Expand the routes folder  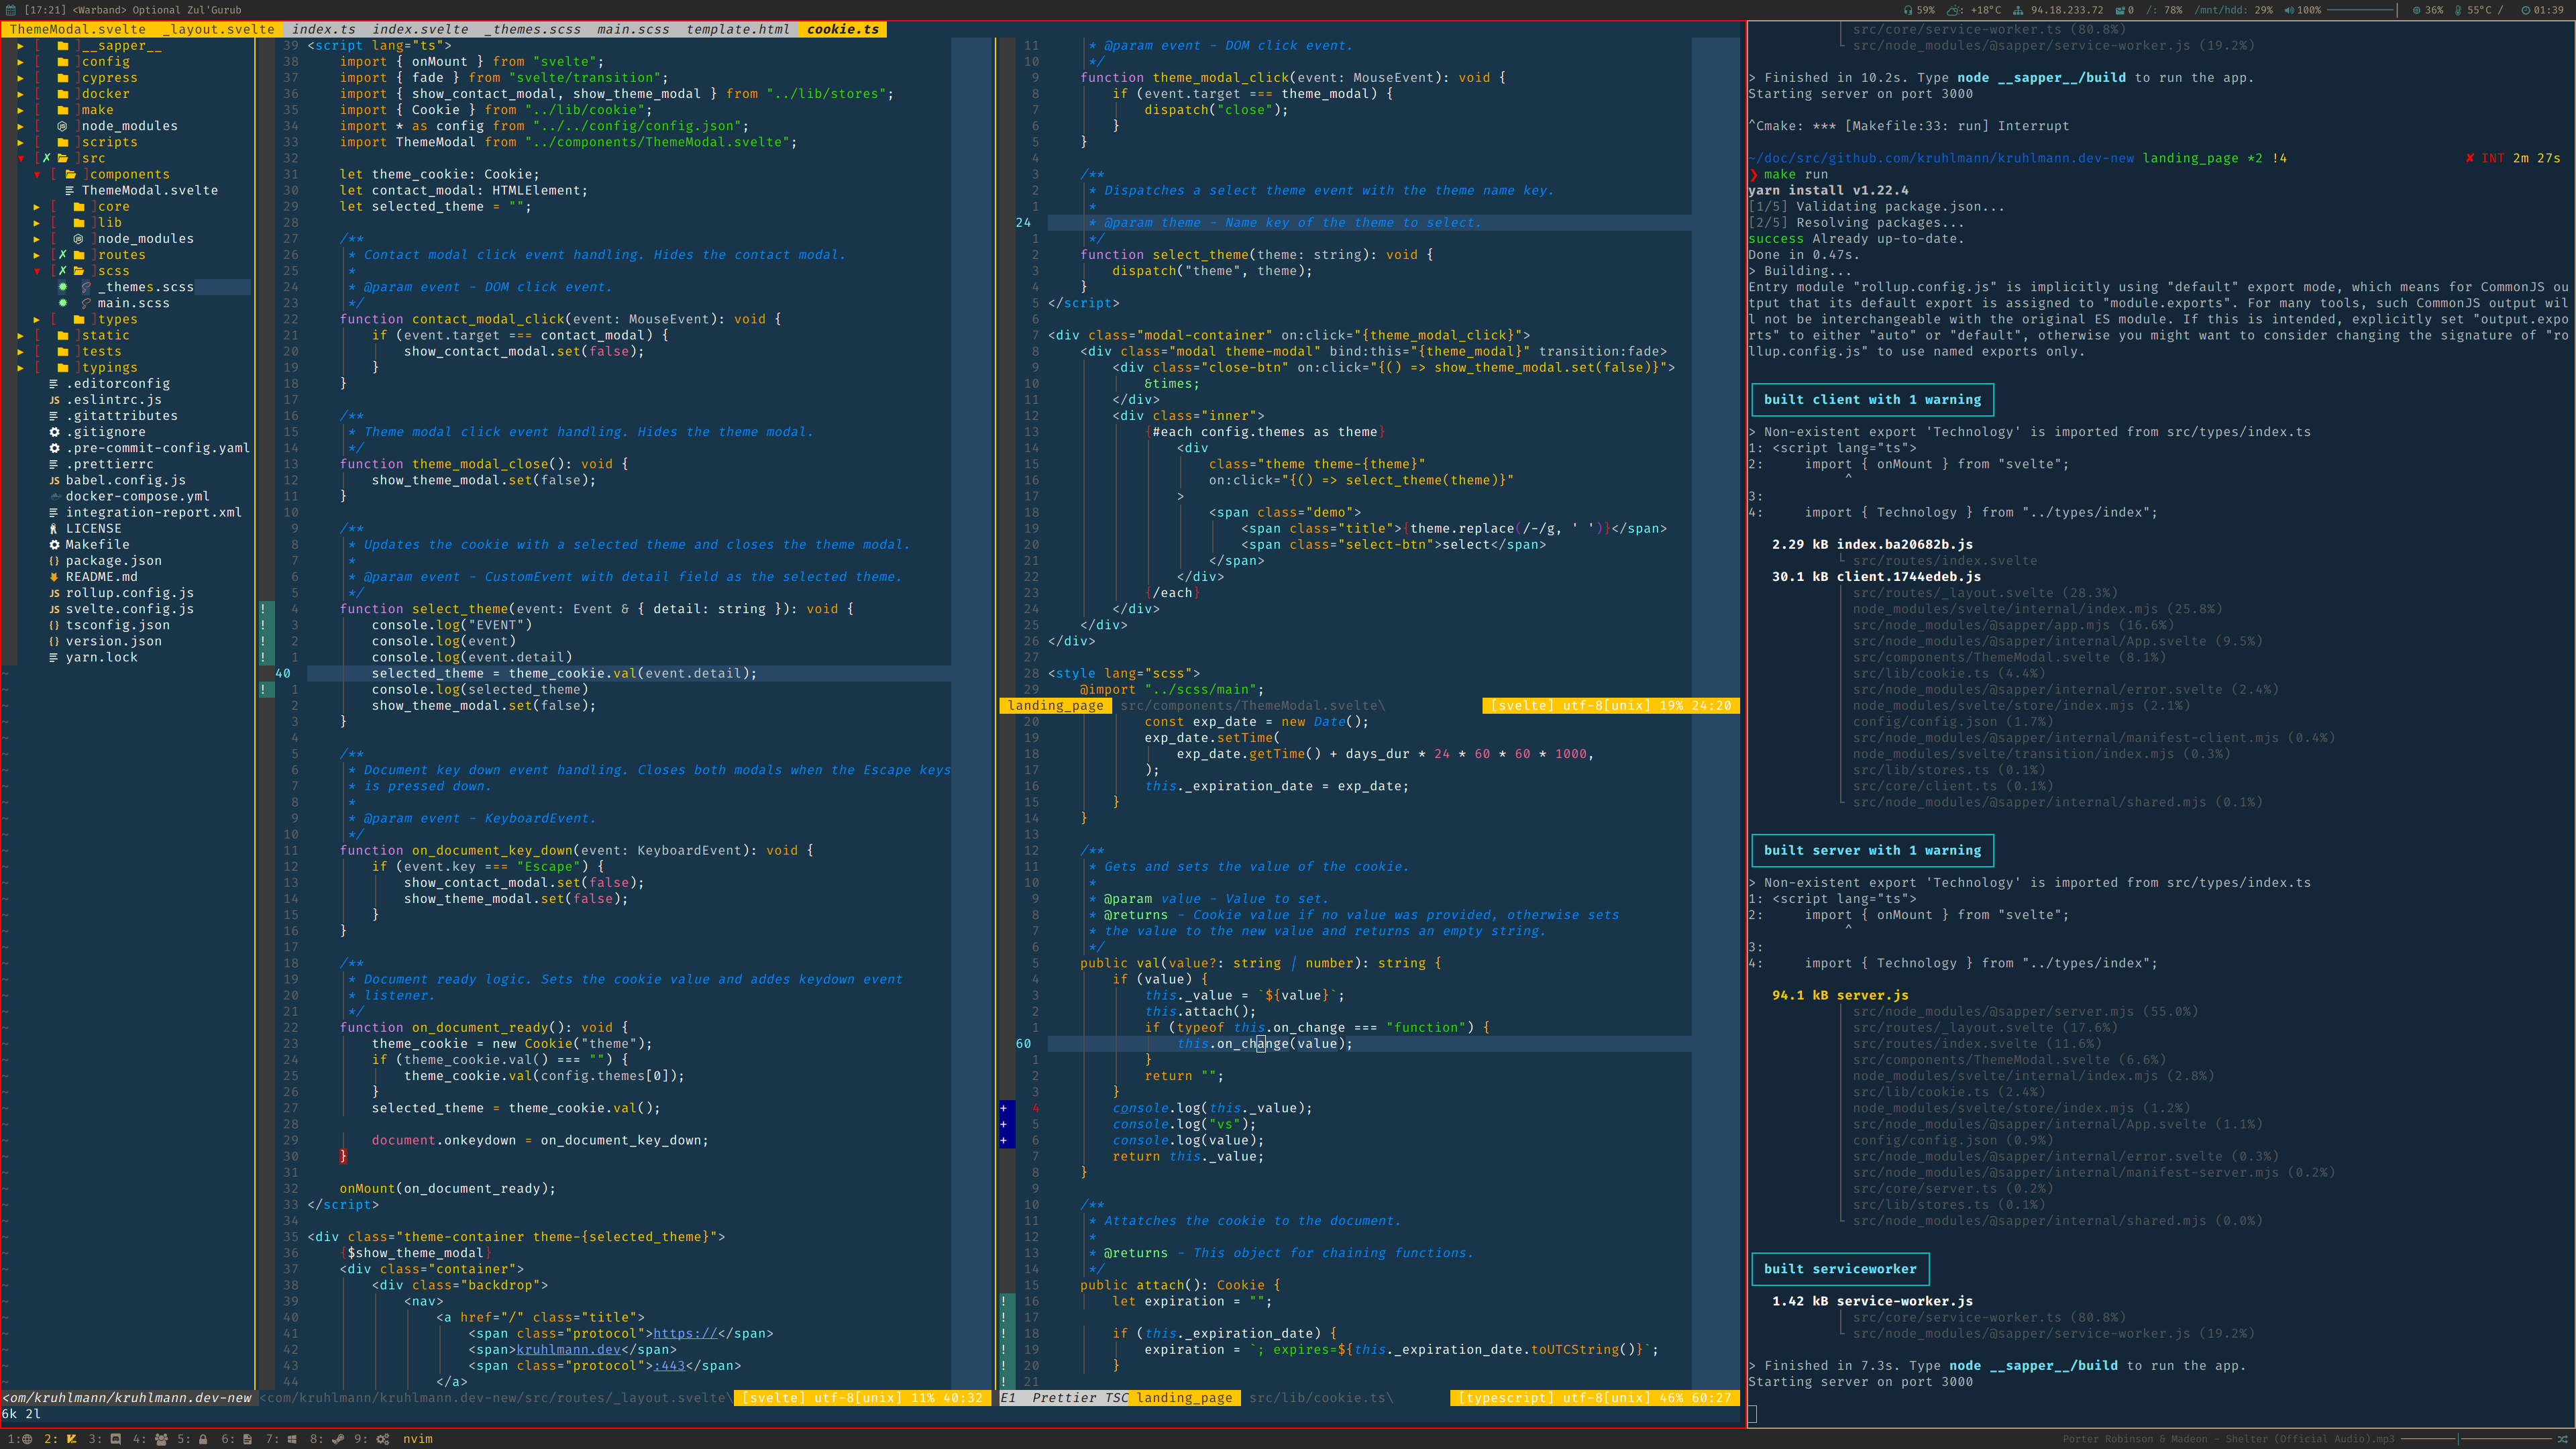click(37, 255)
